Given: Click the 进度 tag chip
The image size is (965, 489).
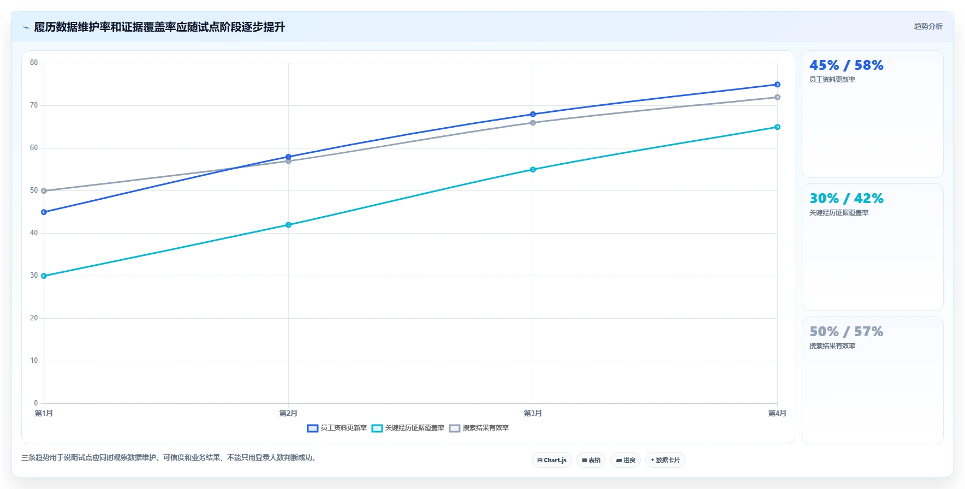Looking at the screenshot, I should (626, 460).
